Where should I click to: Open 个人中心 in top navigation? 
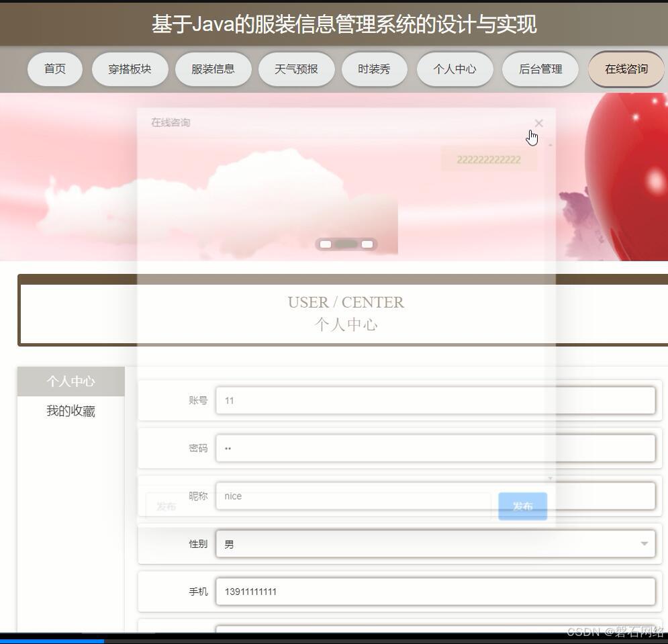(455, 69)
